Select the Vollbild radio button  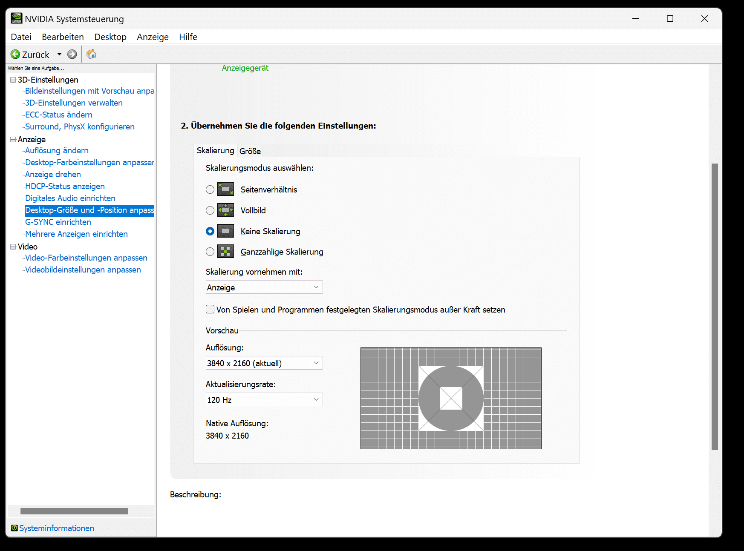[x=210, y=210]
